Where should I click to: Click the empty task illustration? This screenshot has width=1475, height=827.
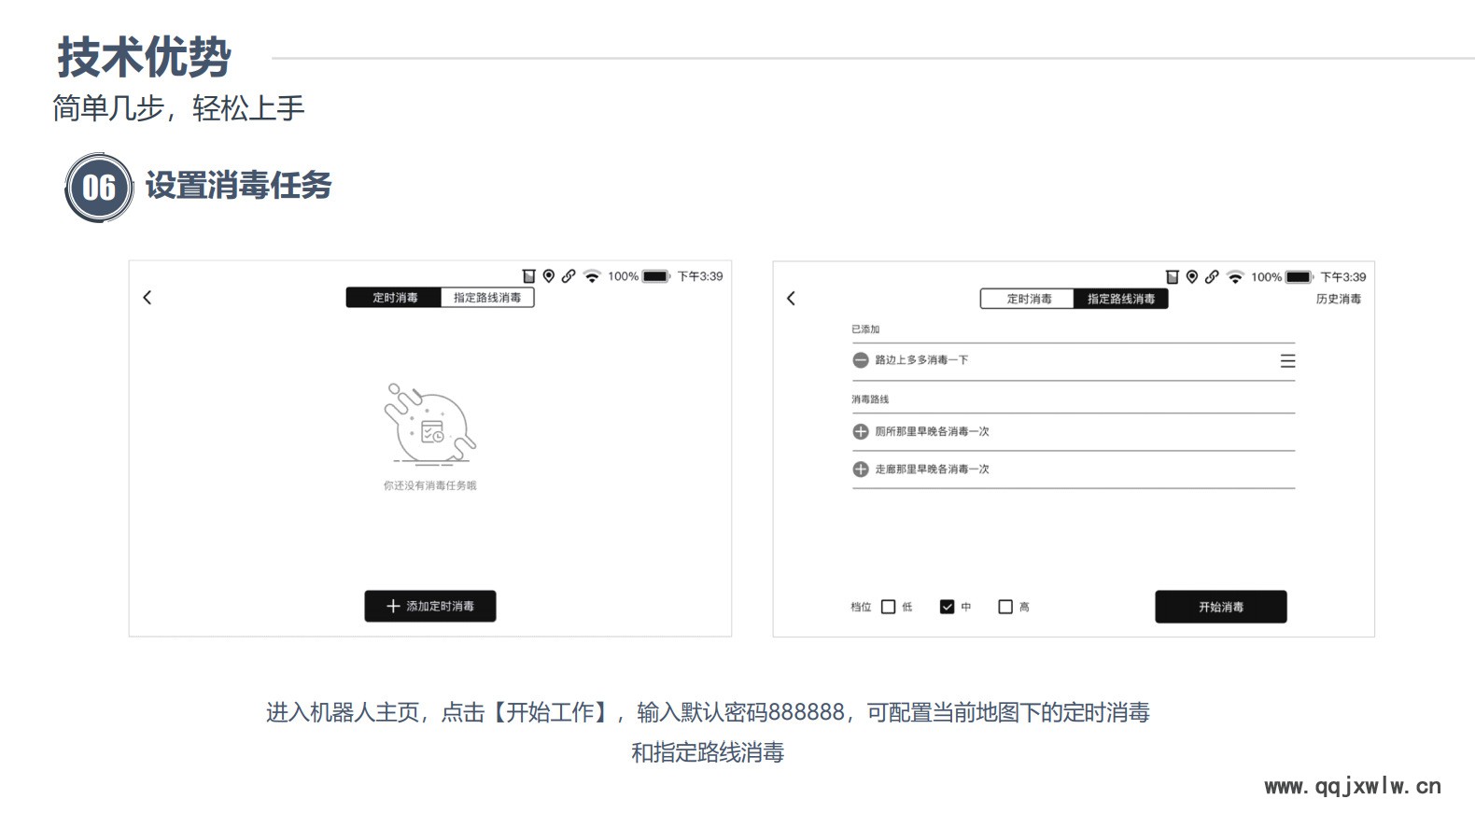coord(430,424)
